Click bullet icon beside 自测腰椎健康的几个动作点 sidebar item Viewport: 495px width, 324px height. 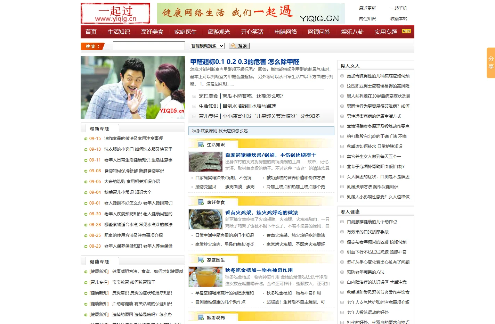point(342,222)
